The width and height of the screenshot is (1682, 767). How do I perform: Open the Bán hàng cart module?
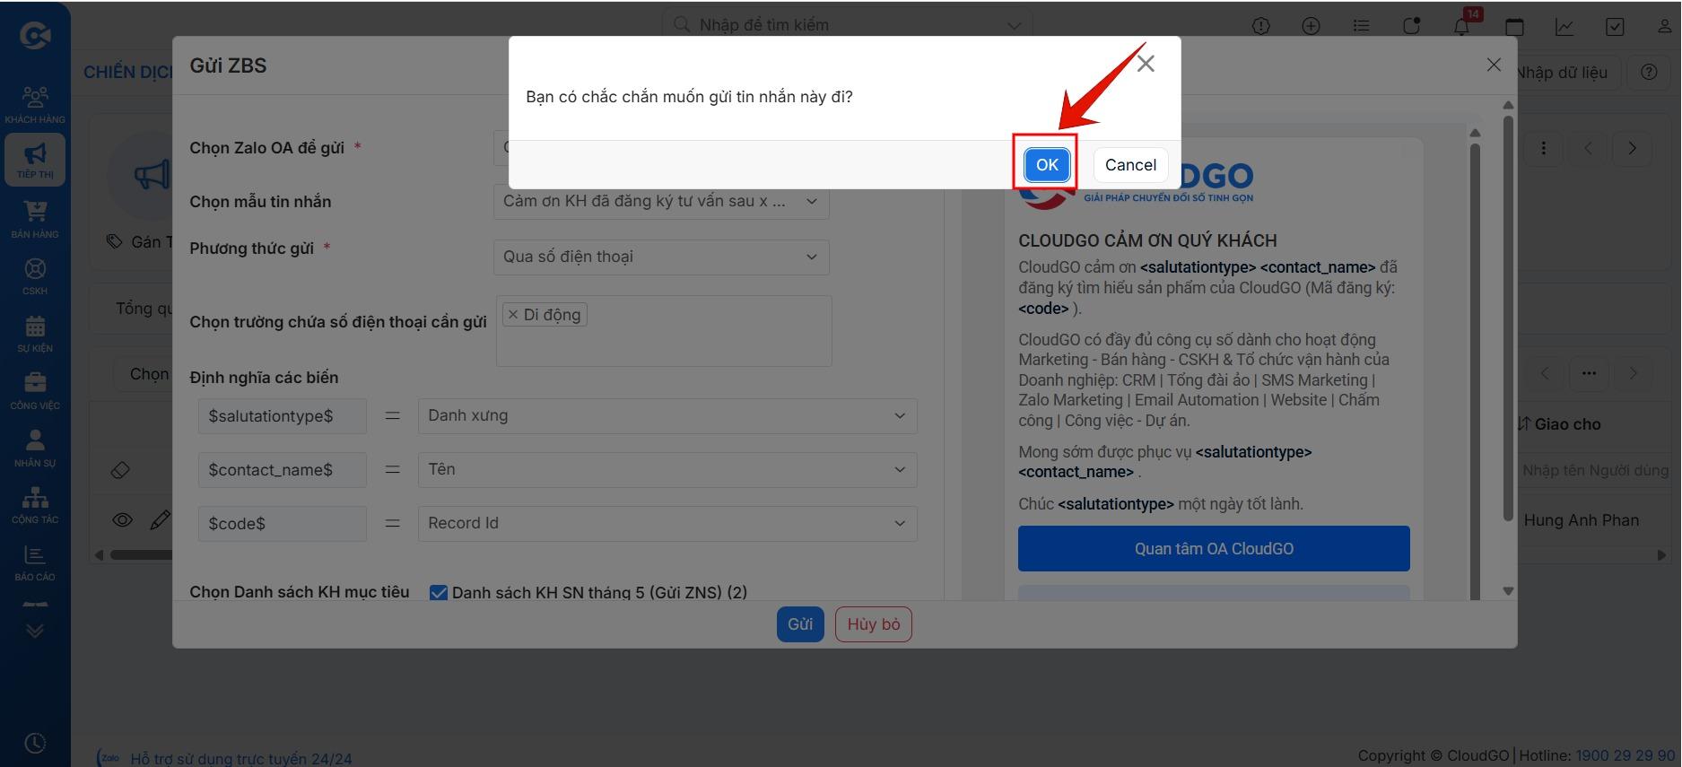[35, 219]
